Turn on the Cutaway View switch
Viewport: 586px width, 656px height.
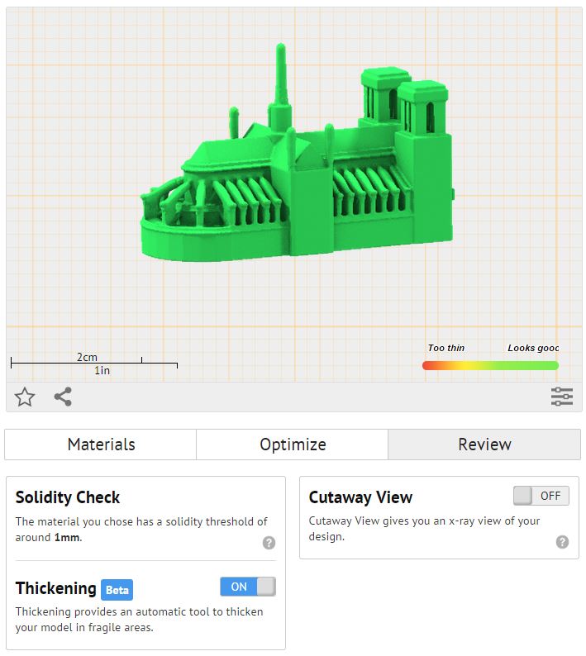tap(541, 496)
